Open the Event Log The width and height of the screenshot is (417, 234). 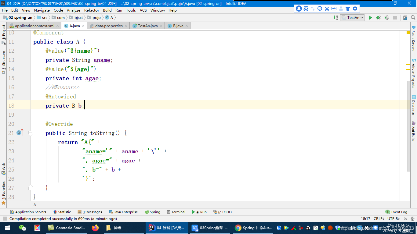click(396, 212)
